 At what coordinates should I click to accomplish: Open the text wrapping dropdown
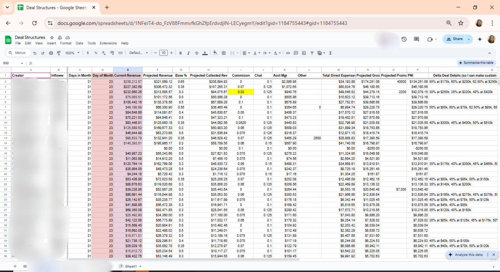click(x=267, y=53)
